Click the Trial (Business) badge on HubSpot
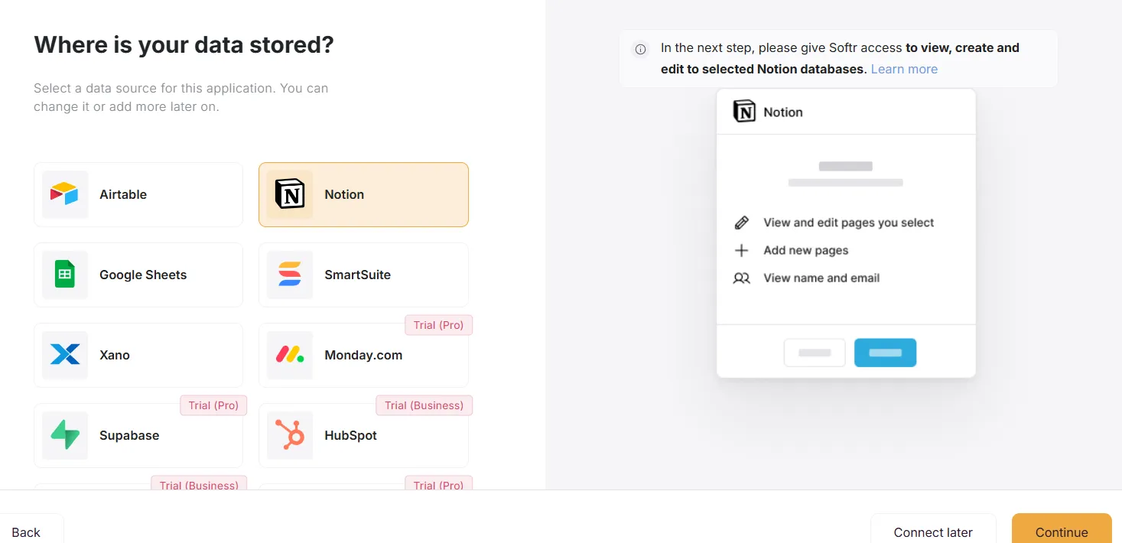The height and width of the screenshot is (543, 1122). click(424, 405)
